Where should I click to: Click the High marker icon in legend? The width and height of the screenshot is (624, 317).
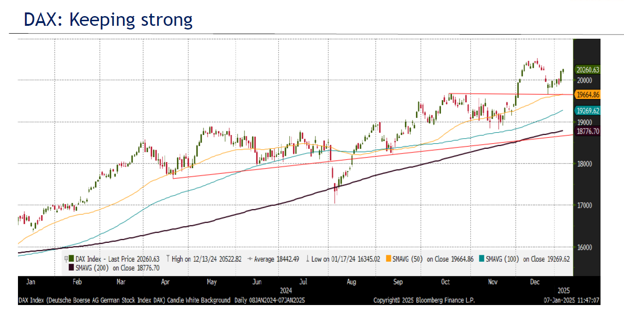(168, 259)
